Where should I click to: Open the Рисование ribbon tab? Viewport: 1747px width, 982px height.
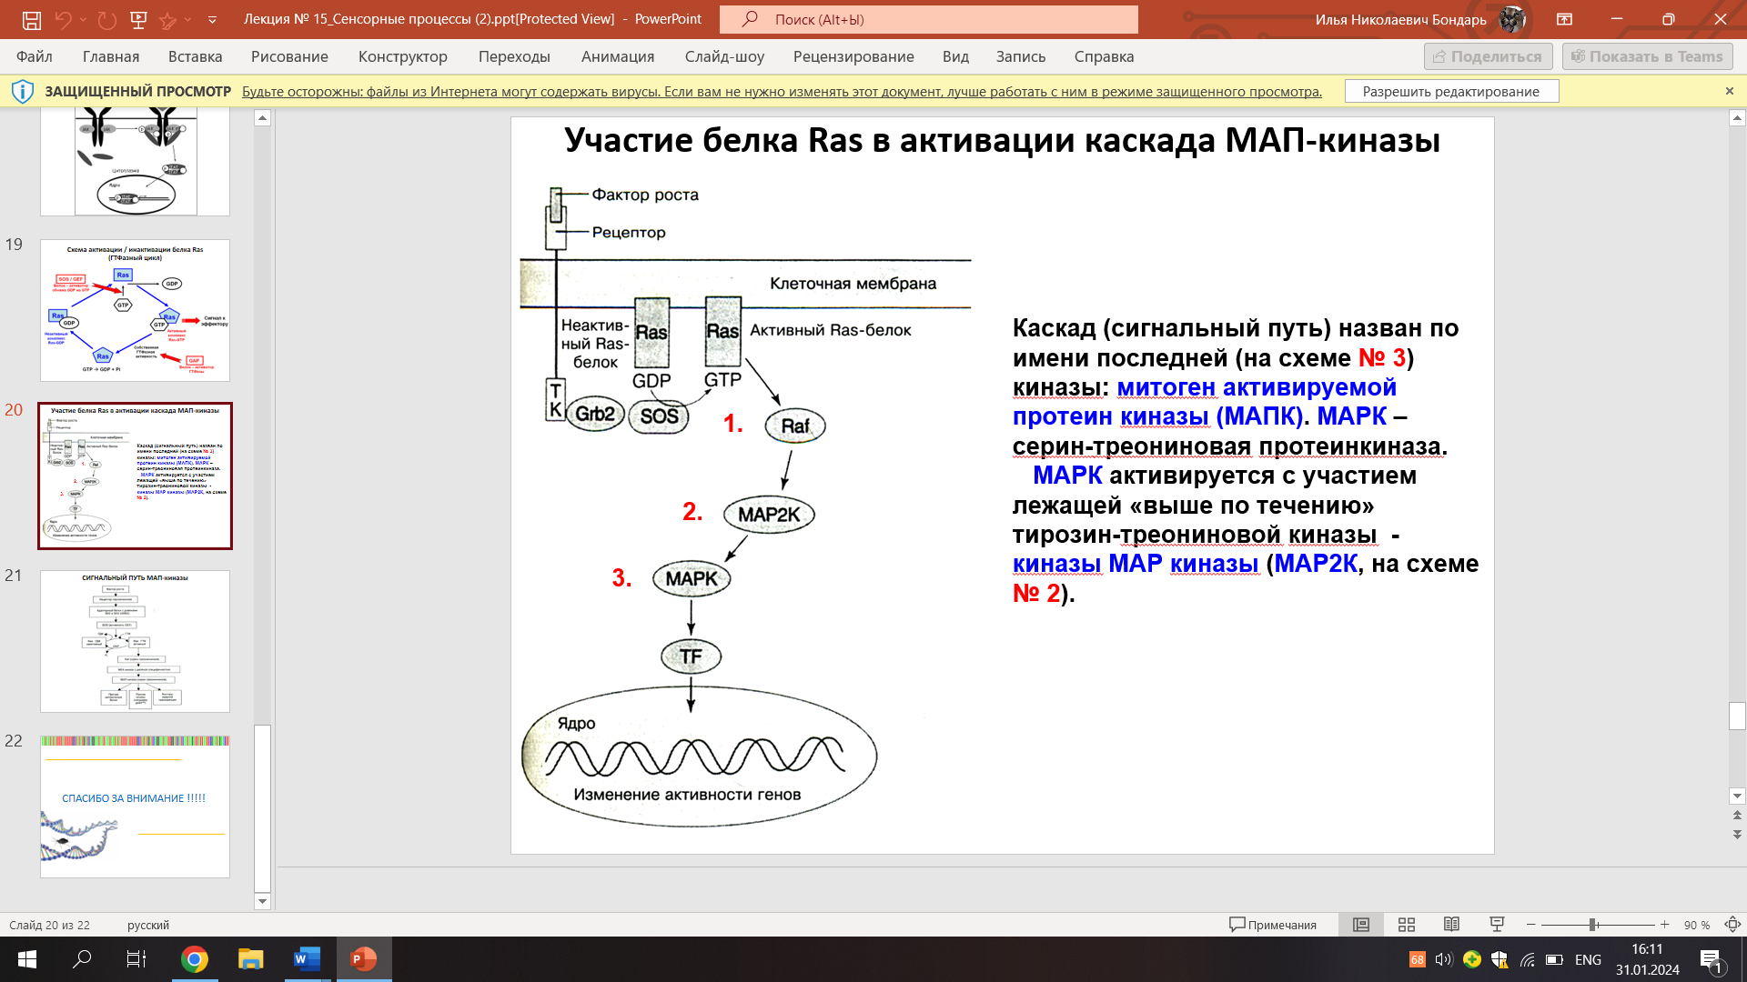coord(289,56)
